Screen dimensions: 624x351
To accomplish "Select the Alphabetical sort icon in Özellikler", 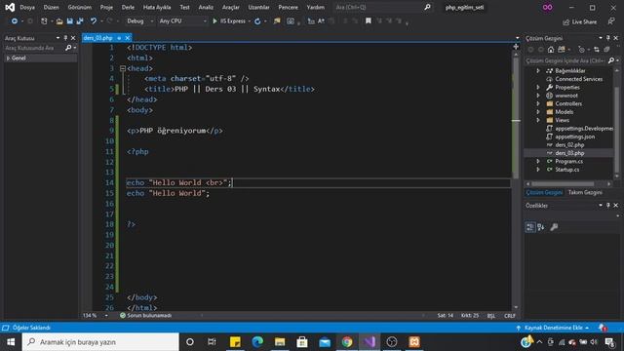I will click(541, 227).
